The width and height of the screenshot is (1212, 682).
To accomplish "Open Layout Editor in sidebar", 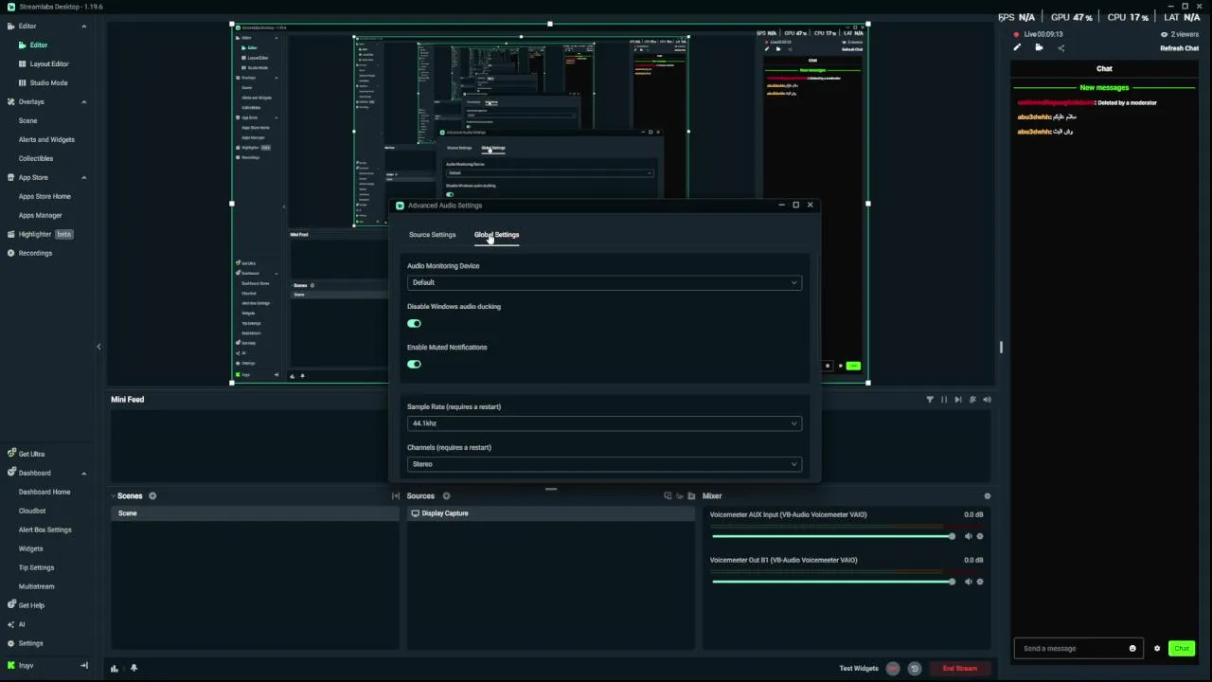I will [x=49, y=64].
